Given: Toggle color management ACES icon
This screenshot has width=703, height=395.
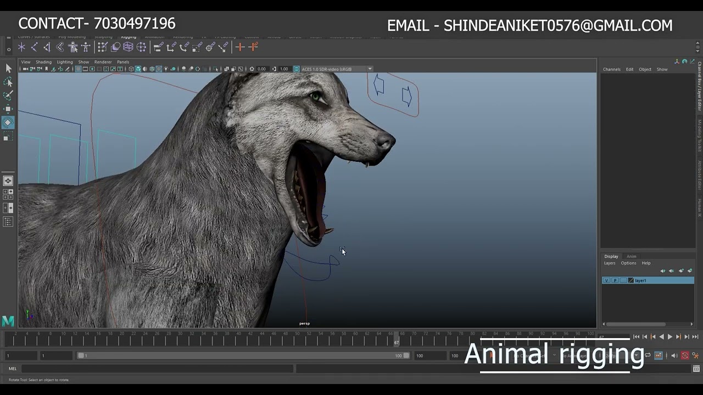Looking at the screenshot, I should point(297,69).
